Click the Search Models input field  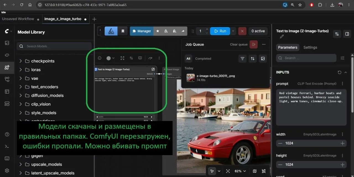54,46
